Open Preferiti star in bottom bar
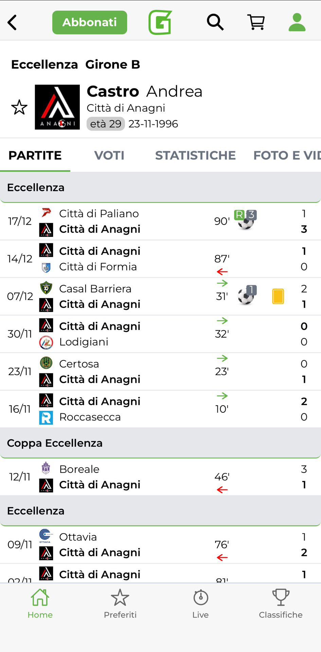Screen dimensions: 321x652 120,603
